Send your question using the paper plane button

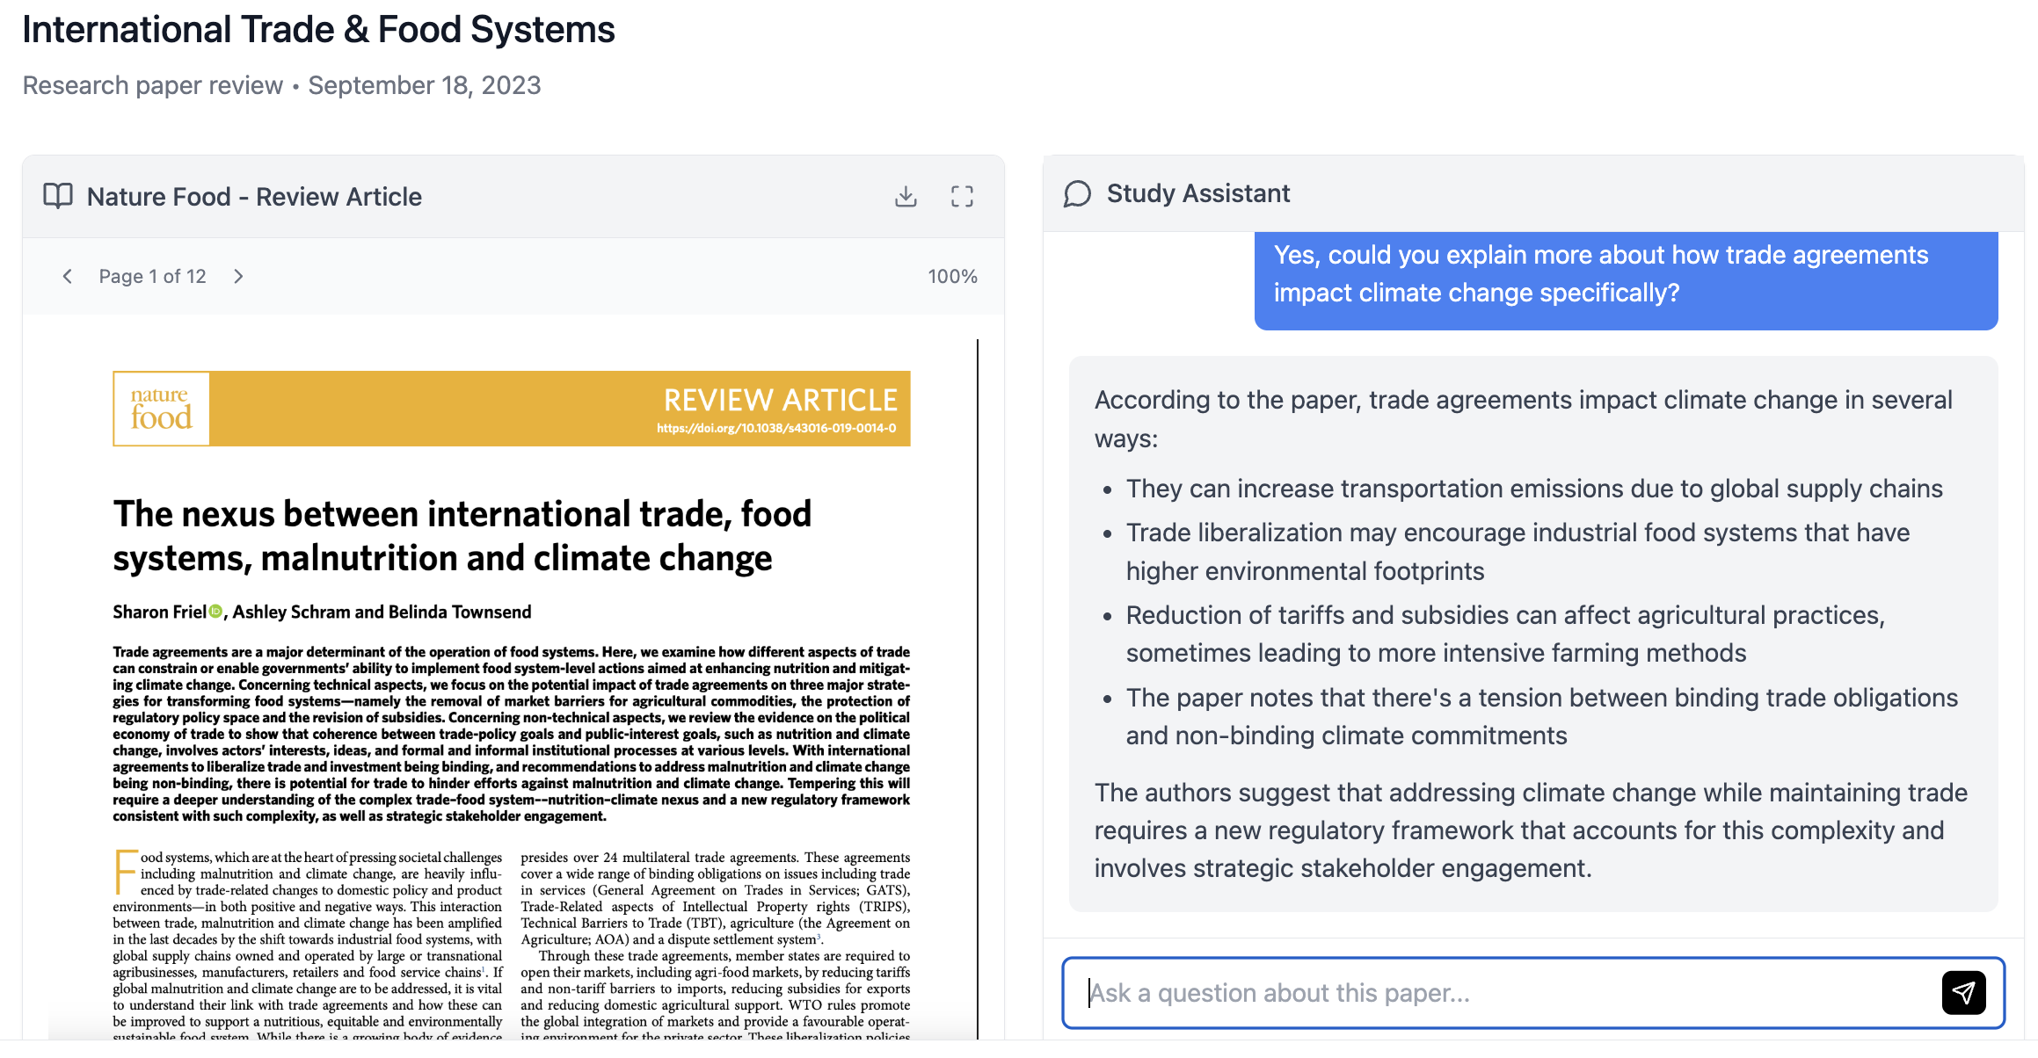1963,992
